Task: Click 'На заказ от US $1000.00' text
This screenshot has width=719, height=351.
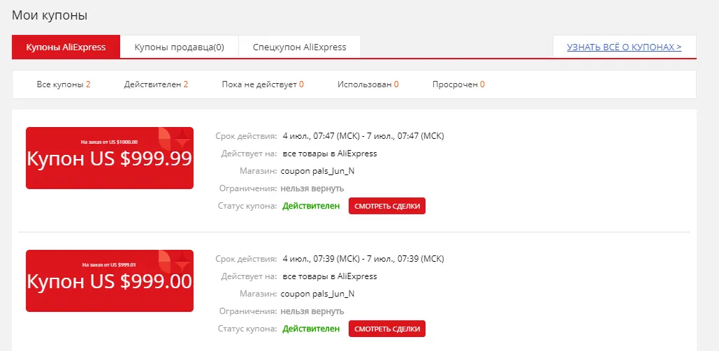Action: pyautogui.click(x=109, y=142)
